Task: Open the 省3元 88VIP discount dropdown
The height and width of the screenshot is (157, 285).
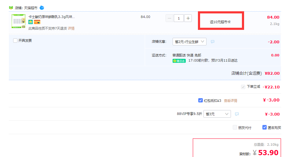Action: coord(217,114)
